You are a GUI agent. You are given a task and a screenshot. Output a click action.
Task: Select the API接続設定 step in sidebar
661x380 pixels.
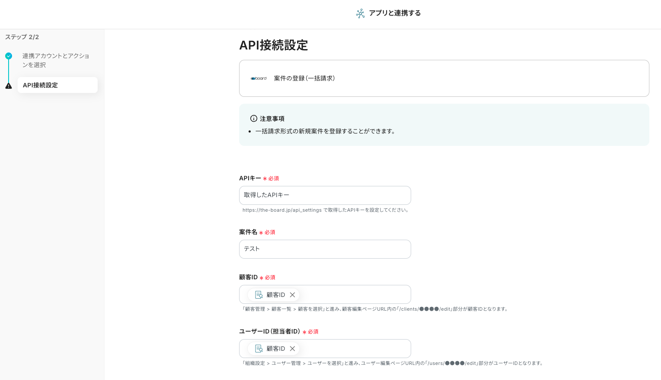(x=57, y=85)
